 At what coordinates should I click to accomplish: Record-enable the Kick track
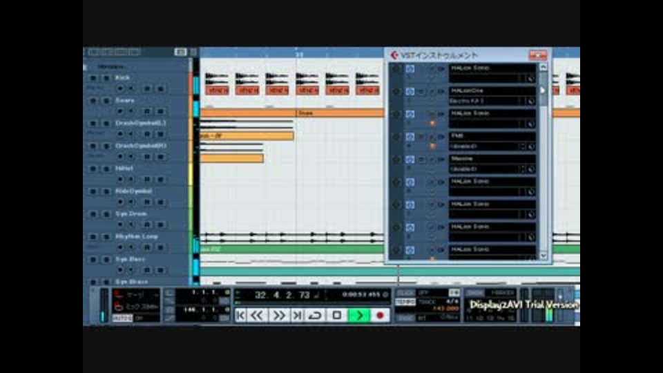(x=120, y=88)
